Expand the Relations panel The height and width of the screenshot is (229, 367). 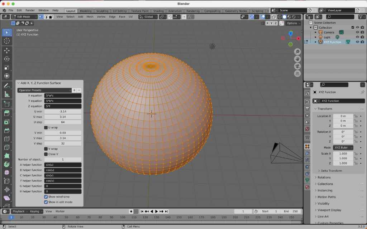tap(324, 177)
